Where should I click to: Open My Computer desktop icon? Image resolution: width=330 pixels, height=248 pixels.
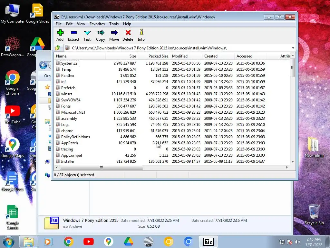pyautogui.click(x=13, y=13)
